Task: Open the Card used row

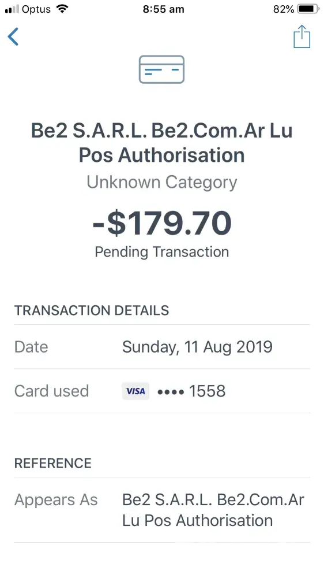Action: click(x=162, y=391)
